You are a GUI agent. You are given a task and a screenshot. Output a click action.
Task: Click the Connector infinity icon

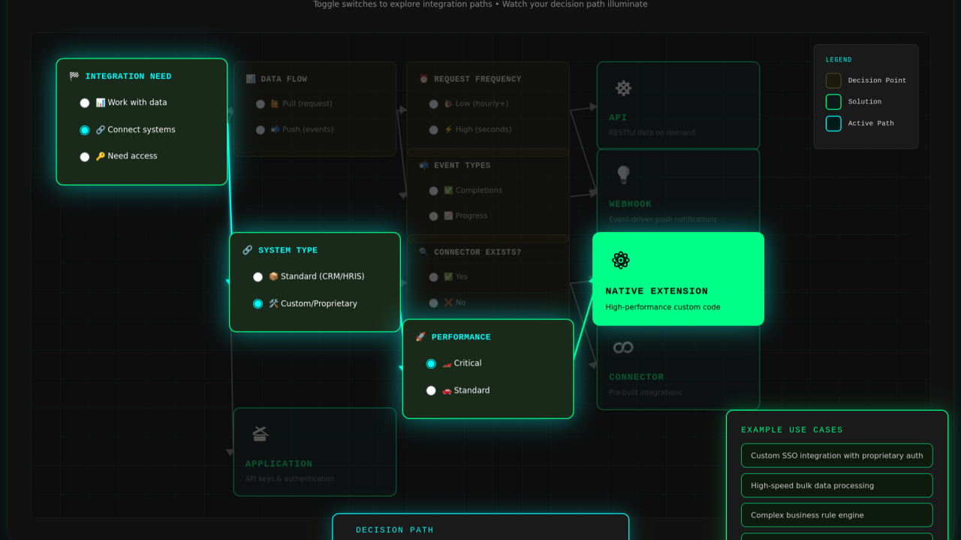pyautogui.click(x=623, y=347)
